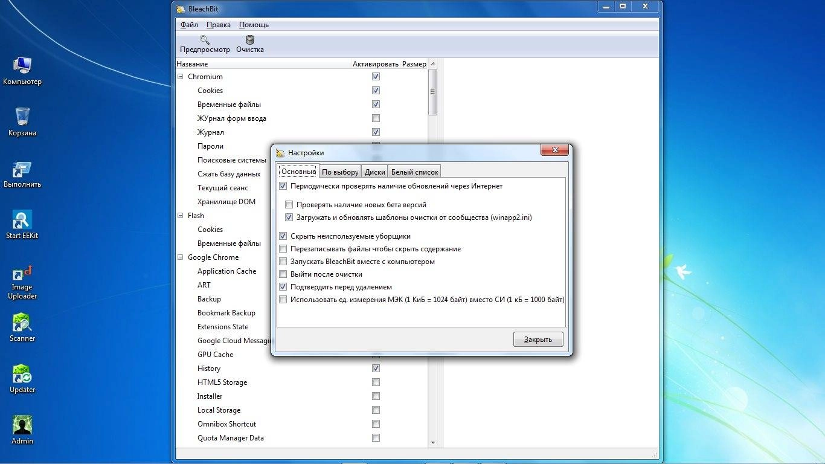This screenshot has height=464, width=825.
Task: Click the Активировать column header
Action: click(x=376, y=64)
